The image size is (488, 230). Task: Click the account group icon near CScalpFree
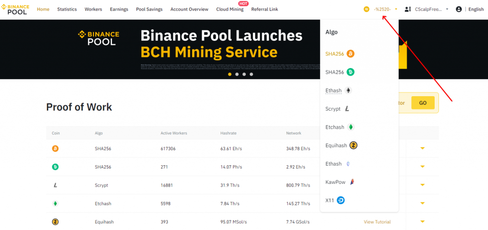coord(408,10)
